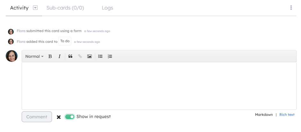Insert a blockquote in the comment
The width and height of the screenshot is (301, 132).
pos(70,56)
